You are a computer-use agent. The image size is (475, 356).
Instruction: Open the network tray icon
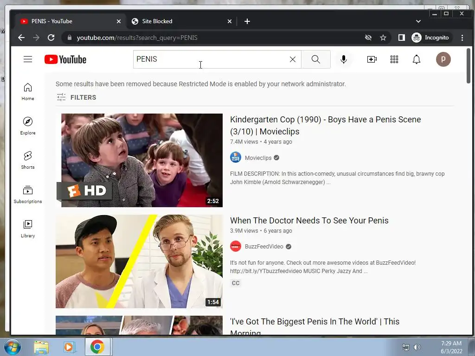click(x=405, y=347)
